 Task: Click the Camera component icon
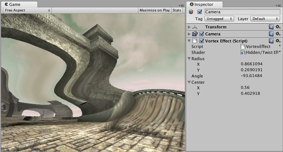click(195, 34)
